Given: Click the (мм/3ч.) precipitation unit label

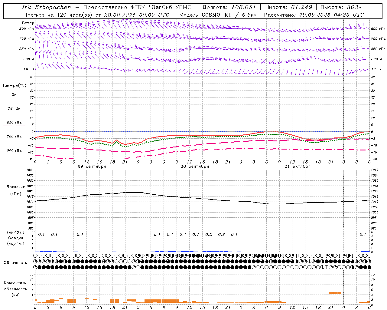Looking at the screenshot, I should [16, 232].
